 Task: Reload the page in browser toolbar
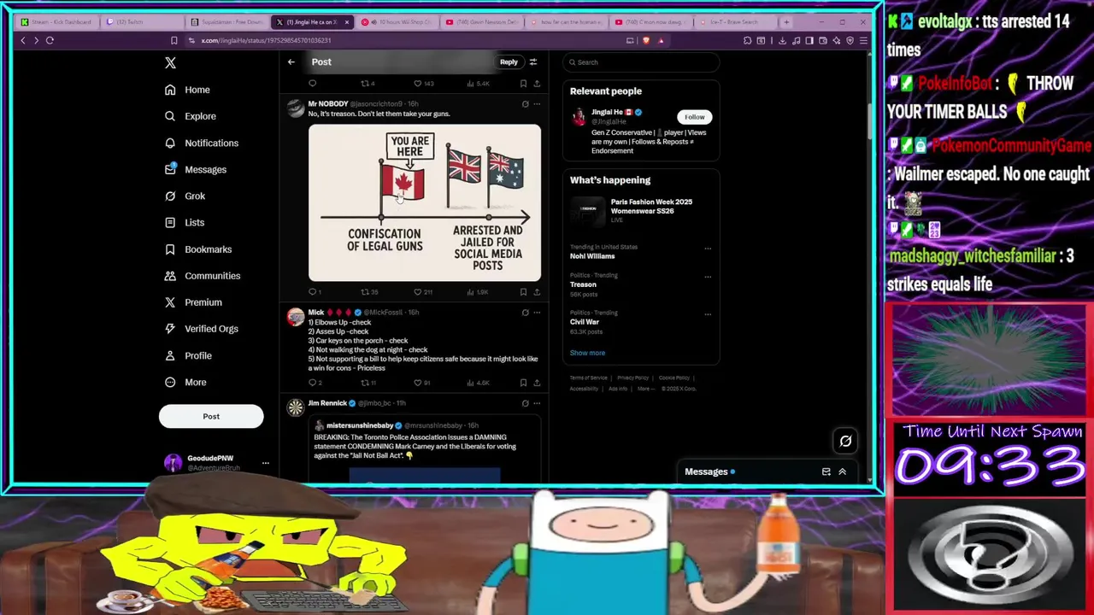tap(50, 40)
